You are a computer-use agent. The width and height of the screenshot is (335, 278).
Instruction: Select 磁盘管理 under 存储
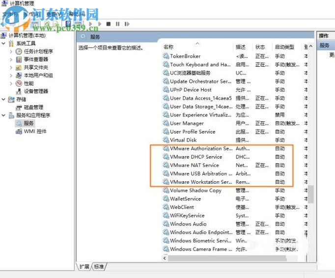[x=33, y=107]
